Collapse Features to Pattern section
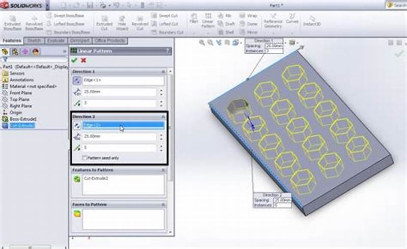Image resolution: width=407 pixels, height=249 pixels. (x=163, y=170)
